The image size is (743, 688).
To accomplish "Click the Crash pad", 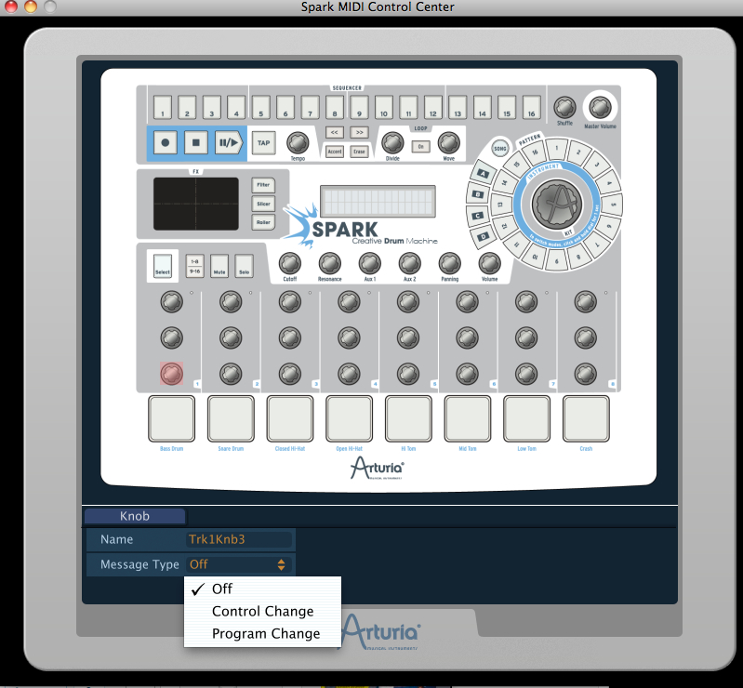I will pyautogui.click(x=586, y=419).
